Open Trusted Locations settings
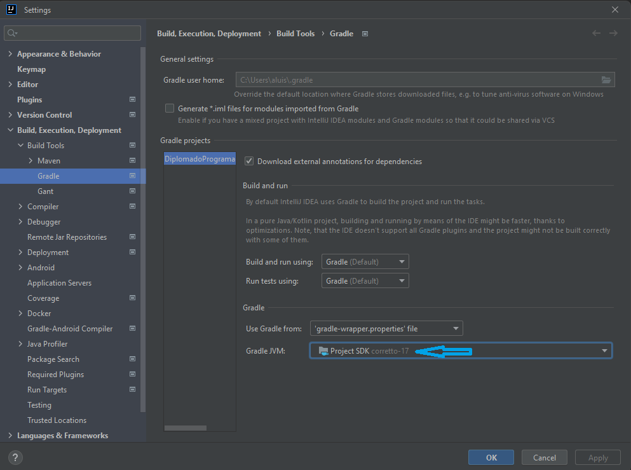Image resolution: width=631 pixels, height=470 pixels. (57, 420)
